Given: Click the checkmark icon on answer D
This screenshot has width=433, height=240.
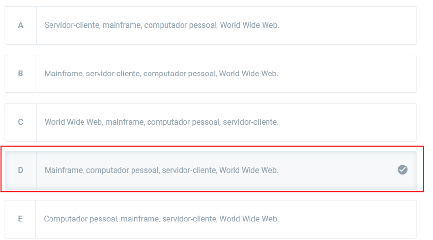Looking at the screenshot, I should pyautogui.click(x=402, y=169).
